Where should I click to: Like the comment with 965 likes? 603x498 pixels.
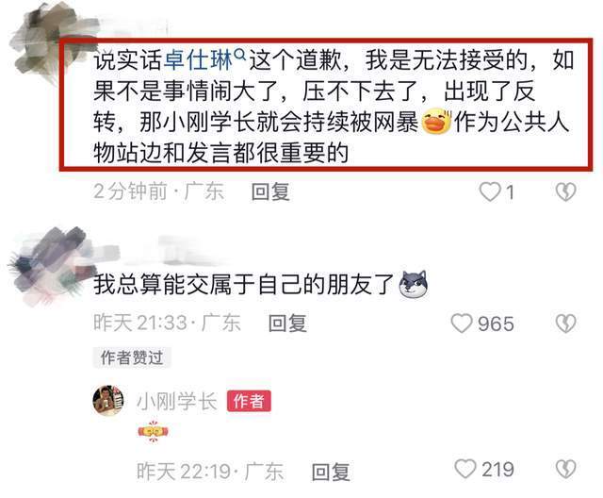pos(462,324)
